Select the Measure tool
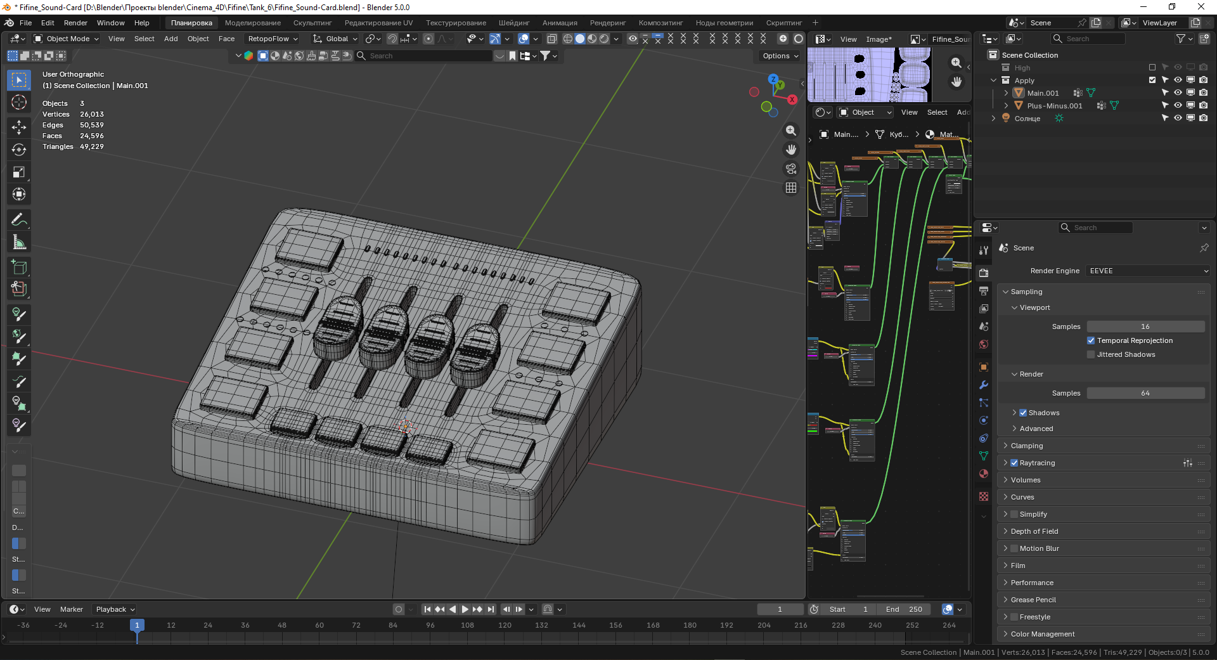Viewport: 1217px width, 660px height. pyautogui.click(x=19, y=242)
